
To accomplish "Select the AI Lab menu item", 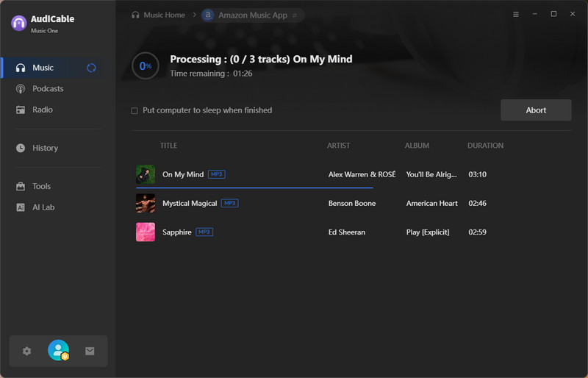I will click(x=43, y=207).
